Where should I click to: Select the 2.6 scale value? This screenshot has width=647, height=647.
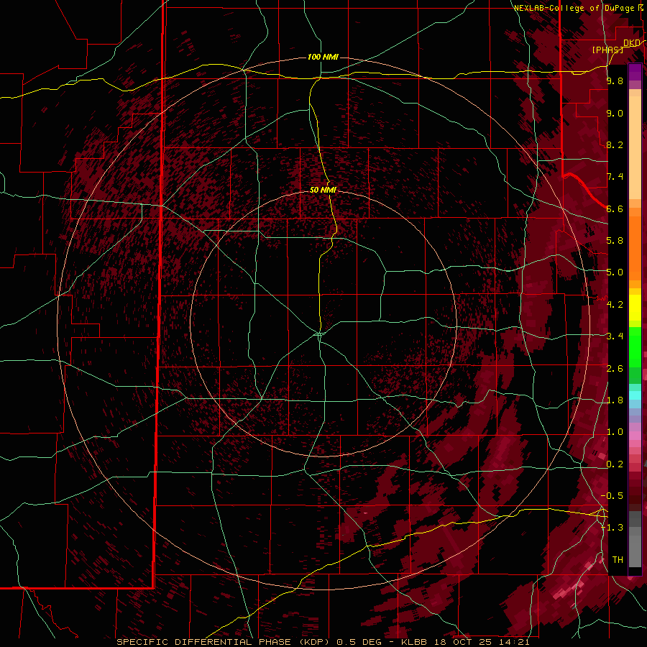(615, 369)
